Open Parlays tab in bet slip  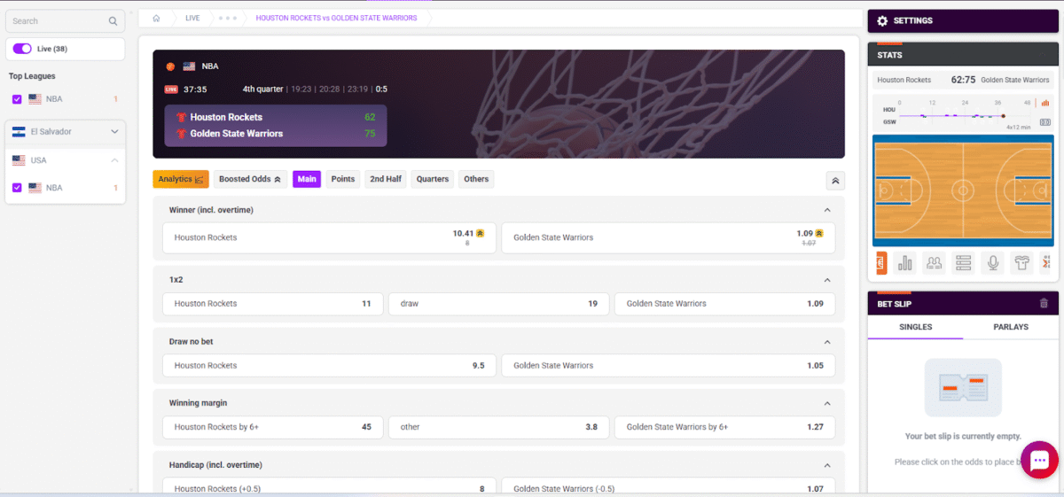pyautogui.click(x=1011, y=327)
